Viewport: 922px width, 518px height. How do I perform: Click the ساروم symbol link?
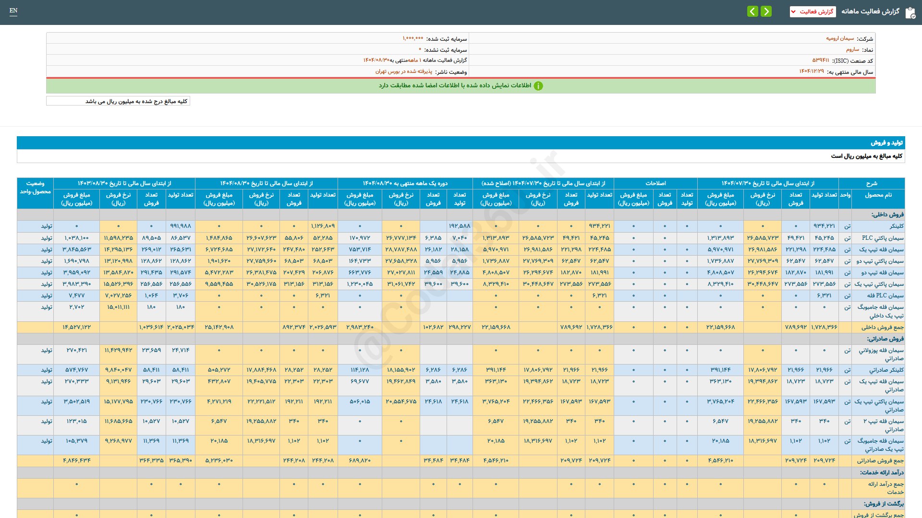pos(852,49)
